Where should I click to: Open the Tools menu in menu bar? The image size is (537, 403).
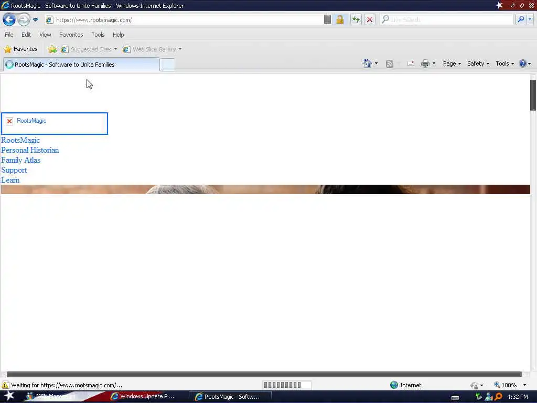[x=98, y=35]
